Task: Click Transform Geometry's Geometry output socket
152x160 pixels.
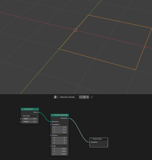Action: click(69, 118)
